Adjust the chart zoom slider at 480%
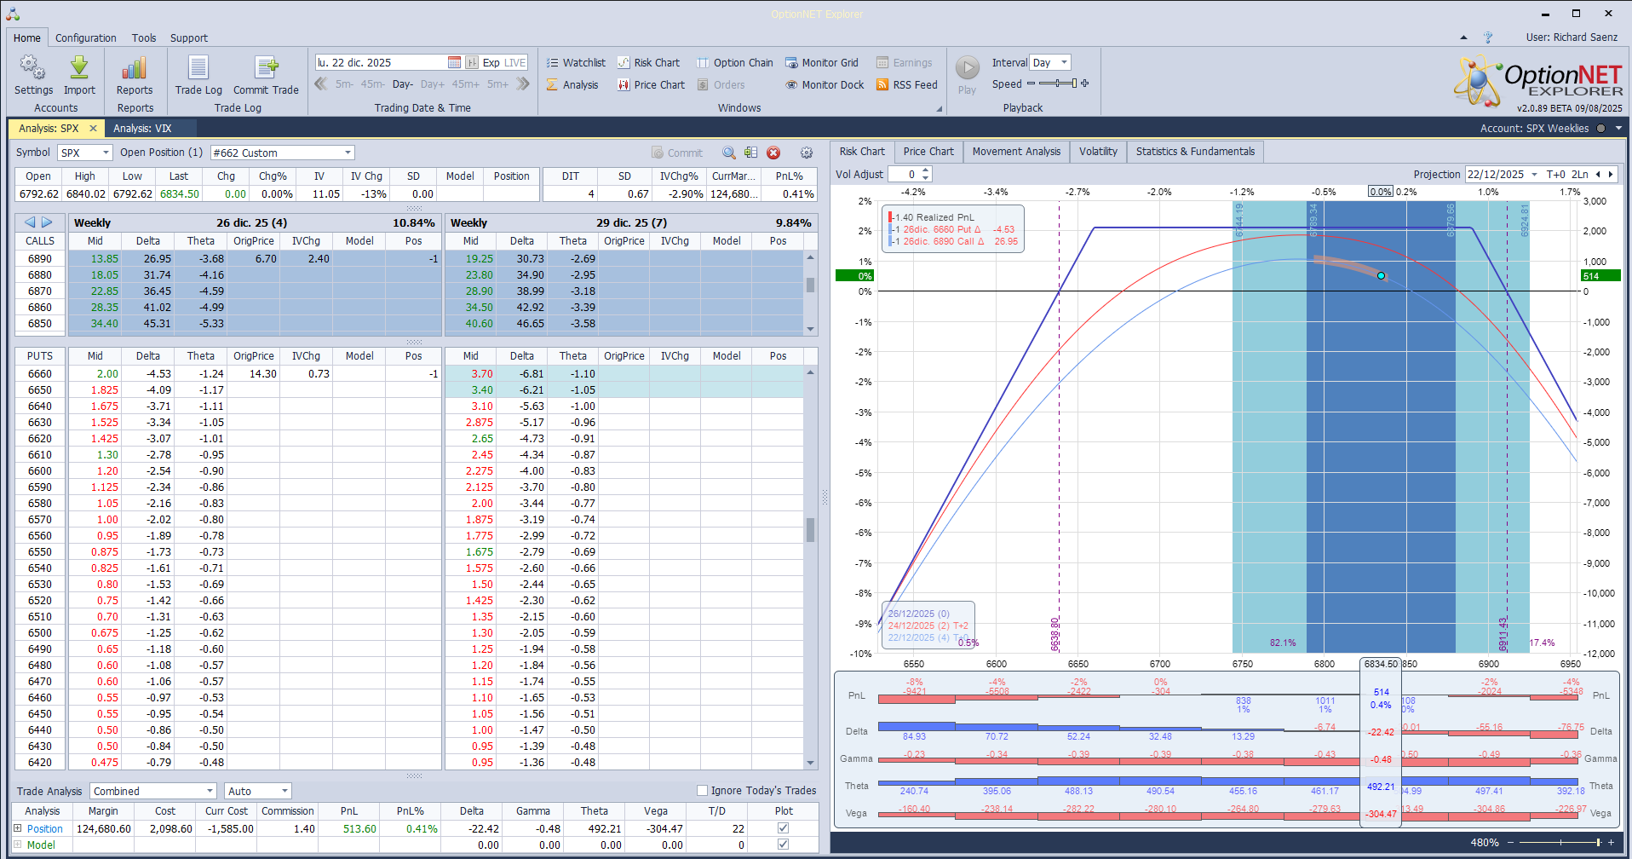The height and width of the screenshot is (859, 1632). click(1560, 843)
